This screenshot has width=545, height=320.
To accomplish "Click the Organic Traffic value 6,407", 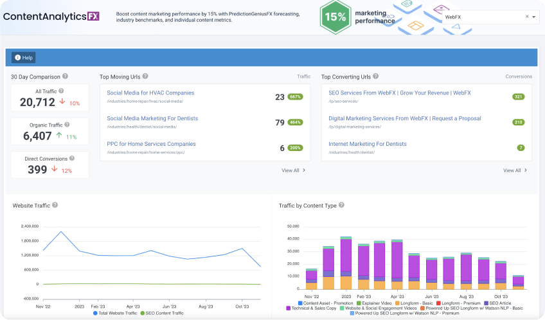I will [x=37, y=136].
